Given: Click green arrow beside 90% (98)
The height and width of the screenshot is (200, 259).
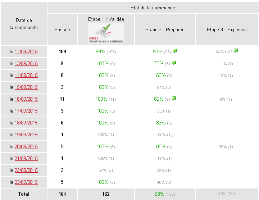Looking at the screenshot, I should point(175,51).
